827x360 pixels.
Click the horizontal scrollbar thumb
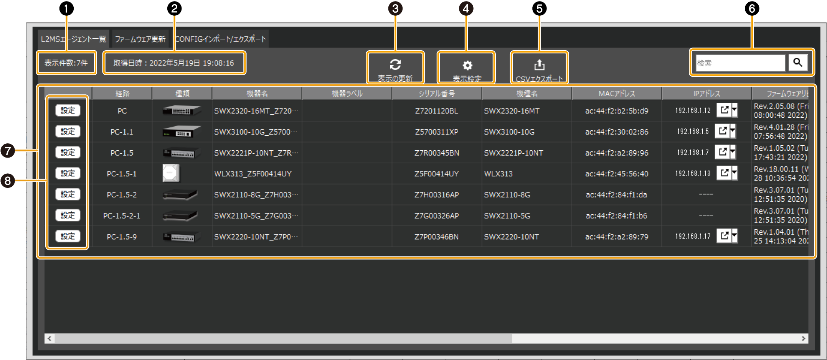(x=283, y=338)
